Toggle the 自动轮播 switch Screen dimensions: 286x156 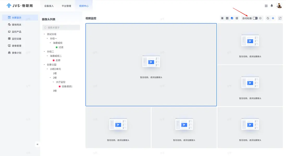click(255, 18)
